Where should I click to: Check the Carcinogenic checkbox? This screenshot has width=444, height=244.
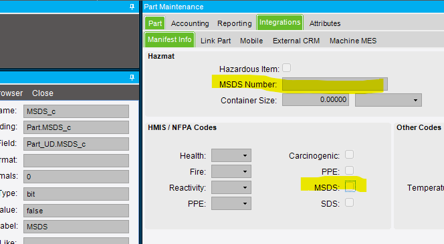[x=349, y=155]
